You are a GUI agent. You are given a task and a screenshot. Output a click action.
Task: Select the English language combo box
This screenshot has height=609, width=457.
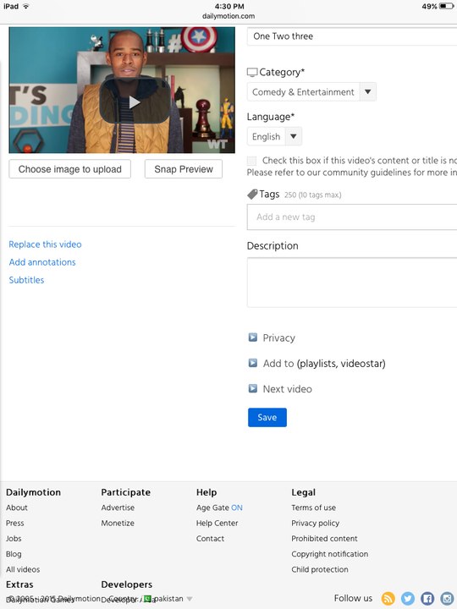274,136
